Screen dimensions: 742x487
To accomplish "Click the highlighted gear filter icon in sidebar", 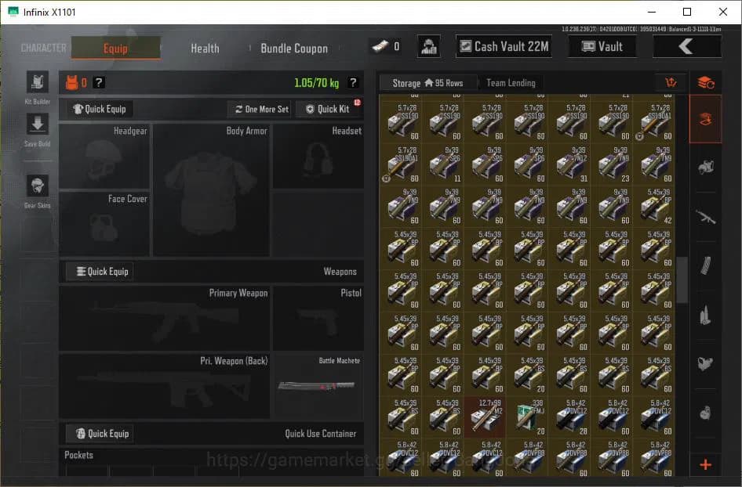I will [x=705, y=119].
